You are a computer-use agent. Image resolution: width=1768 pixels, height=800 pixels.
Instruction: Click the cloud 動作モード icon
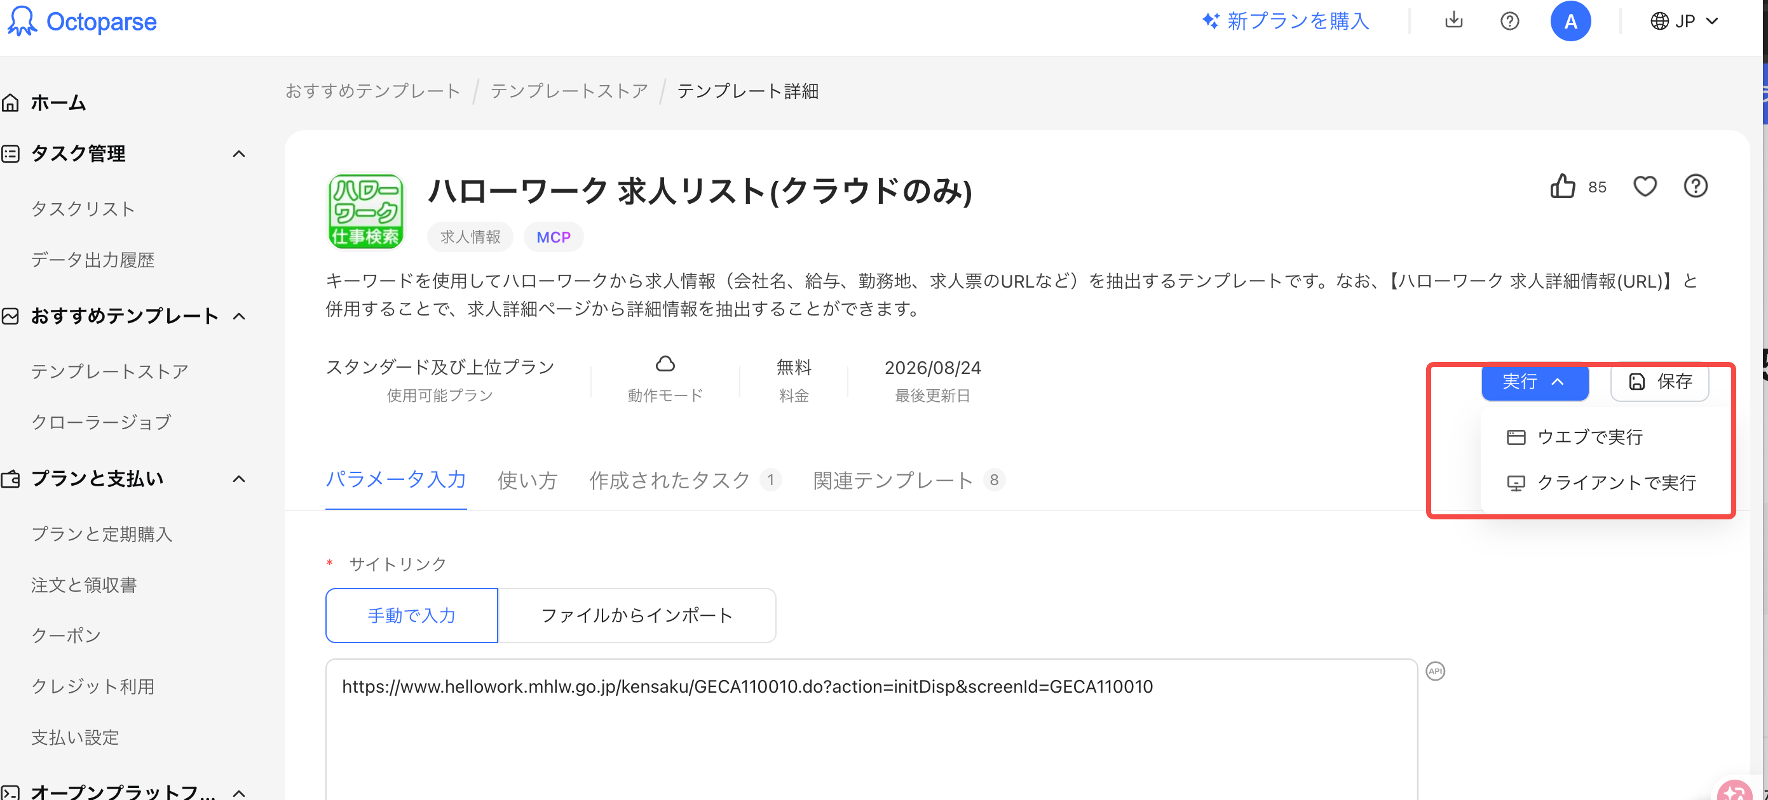click(665, 363)
